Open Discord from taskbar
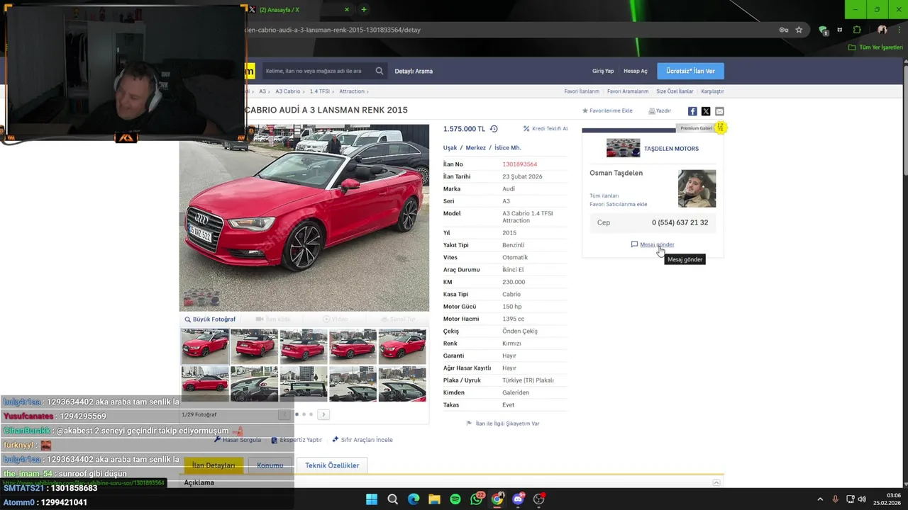908x510 pixels. 518,499
